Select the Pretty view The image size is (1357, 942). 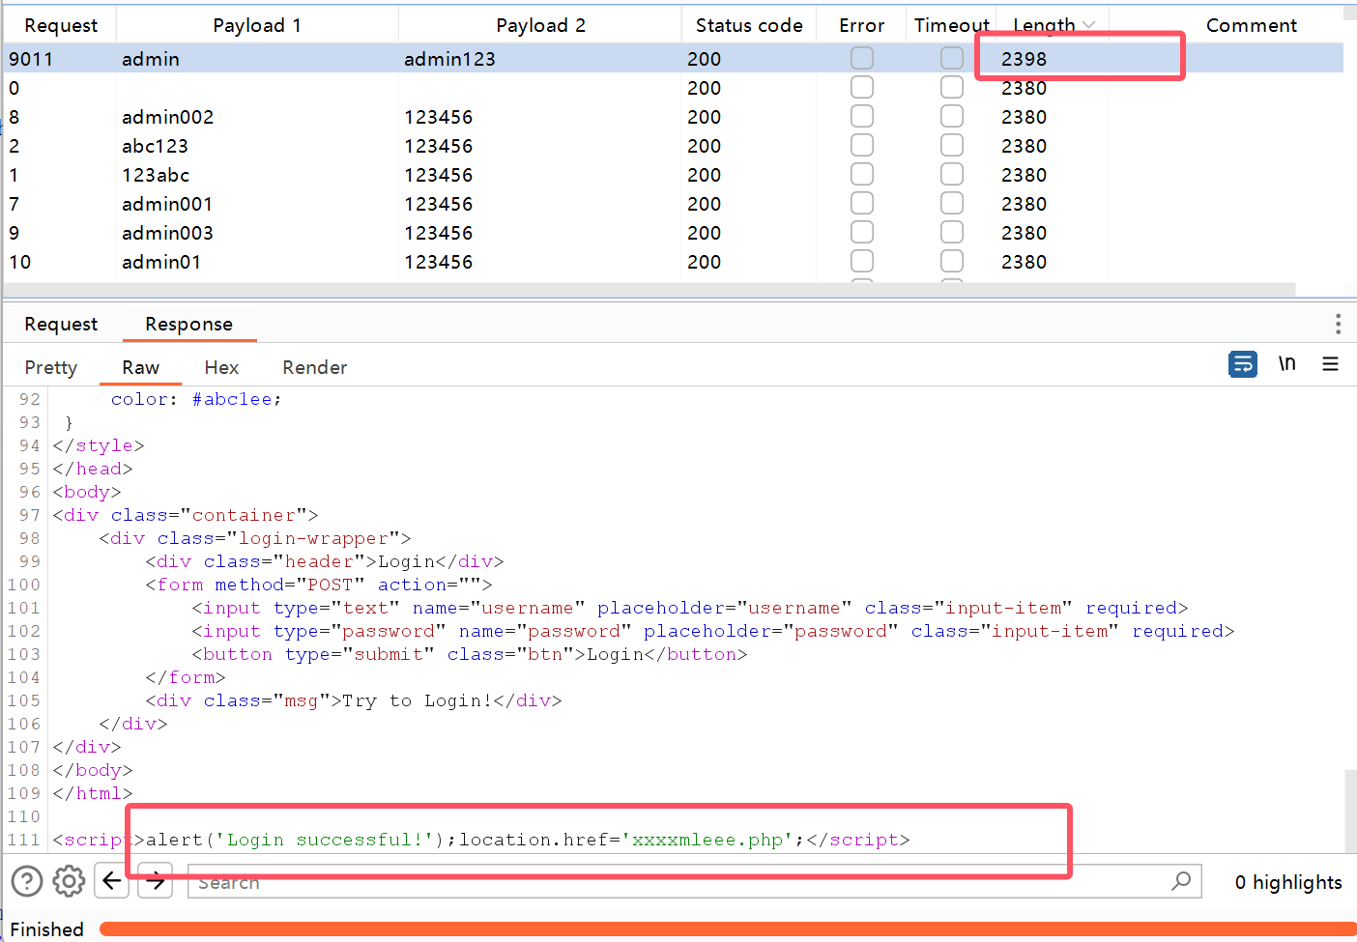click(x=50, y=367)
